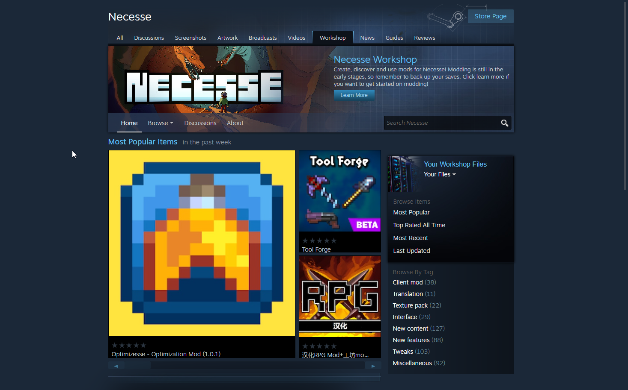
Task: Go to the Store Page
Action: 490,16
